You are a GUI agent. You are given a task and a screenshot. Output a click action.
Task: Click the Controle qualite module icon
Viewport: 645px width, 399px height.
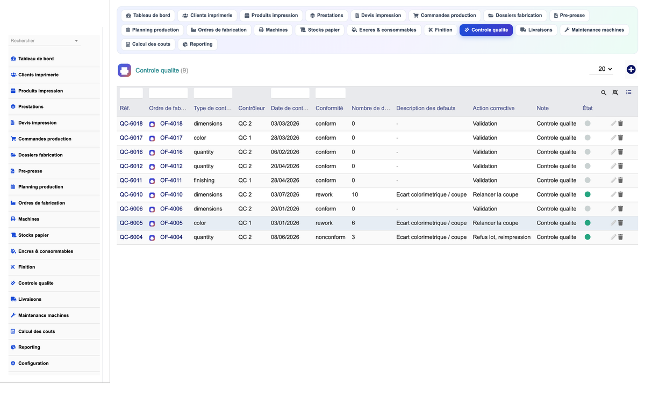pos(124,70)
